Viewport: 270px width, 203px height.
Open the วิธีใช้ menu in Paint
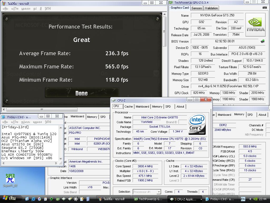coord(48,8)
